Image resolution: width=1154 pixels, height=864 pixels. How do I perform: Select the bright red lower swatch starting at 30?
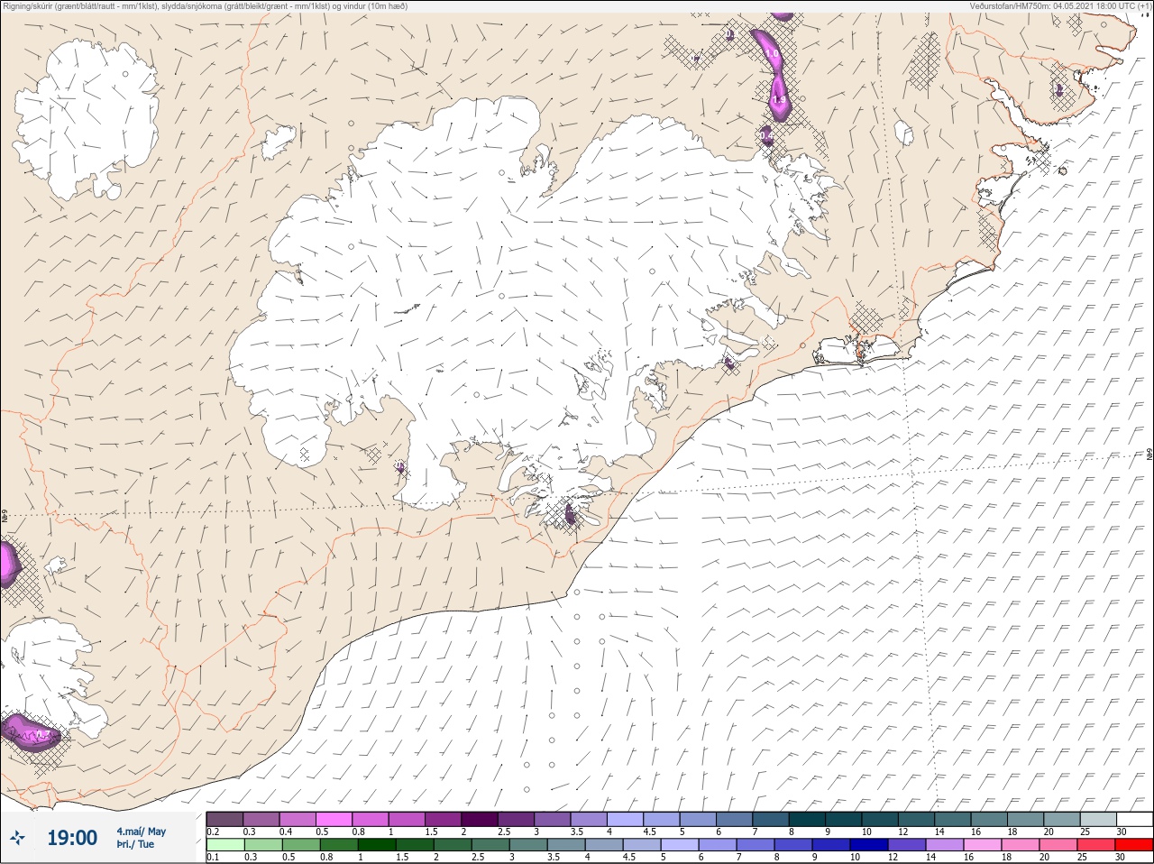coord(1135,845)
